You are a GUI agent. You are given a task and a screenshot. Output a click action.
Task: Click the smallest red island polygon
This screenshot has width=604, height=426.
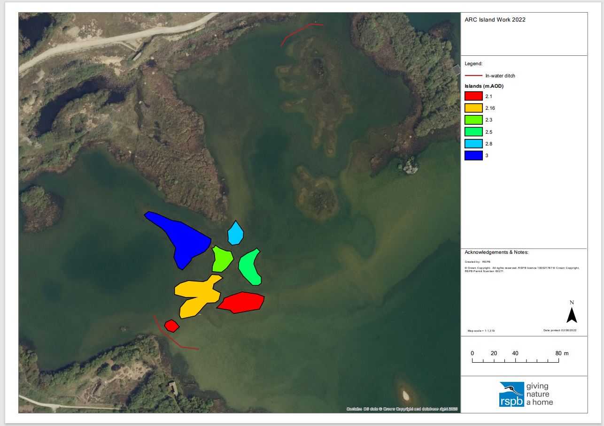(x=172, y=326)
